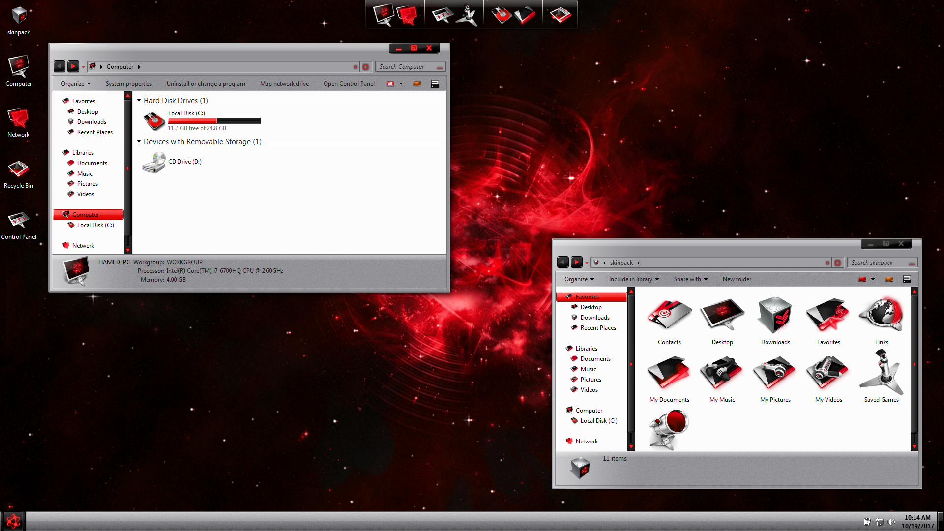Click the Start orb on taskbar
944x531 pixels.
coord(13,521)
